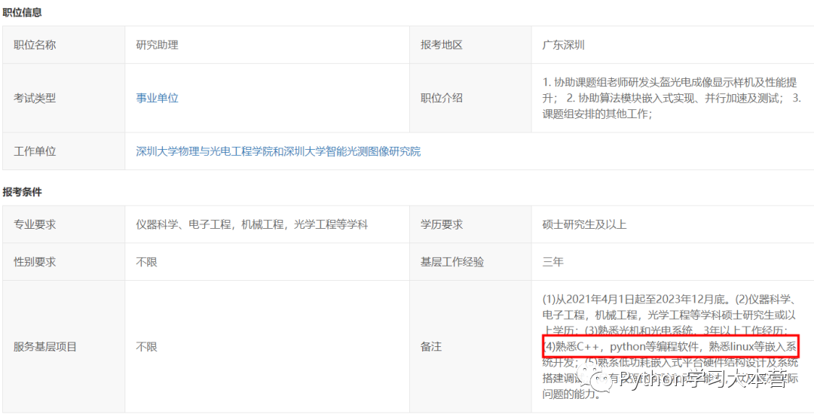Click the remark text starting (1)从2021年4月1日

670,347
